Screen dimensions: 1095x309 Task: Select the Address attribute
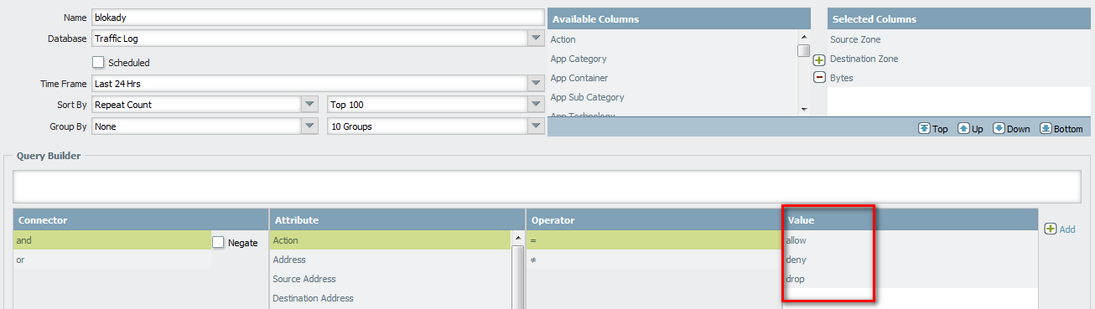pyautogui.click(x=390, y=260)
